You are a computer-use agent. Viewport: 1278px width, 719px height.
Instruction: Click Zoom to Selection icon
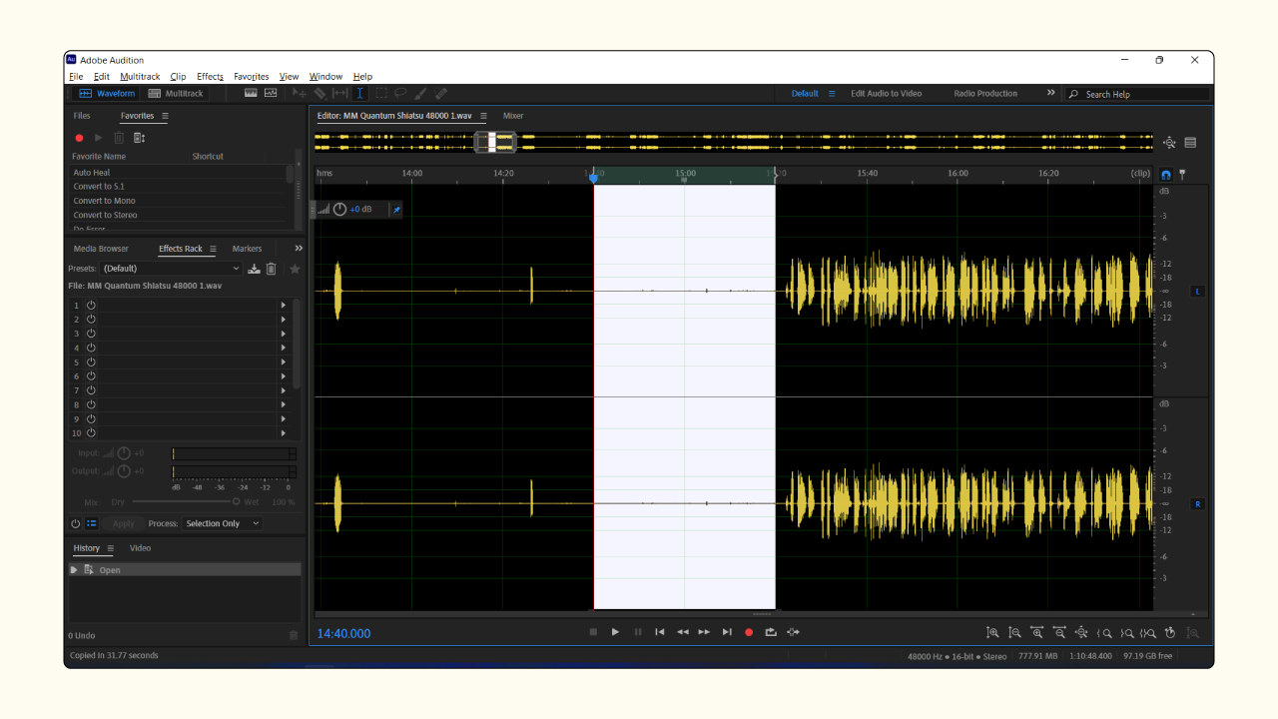coord(1148,632)
